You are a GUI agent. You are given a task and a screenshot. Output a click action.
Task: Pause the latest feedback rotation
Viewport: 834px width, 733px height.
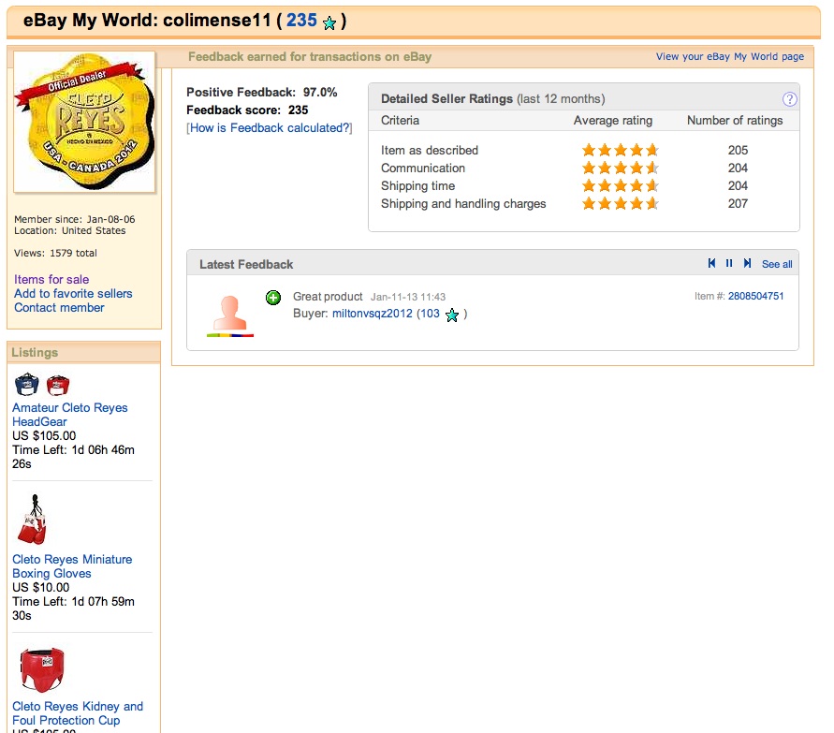[x=729, y=264]
